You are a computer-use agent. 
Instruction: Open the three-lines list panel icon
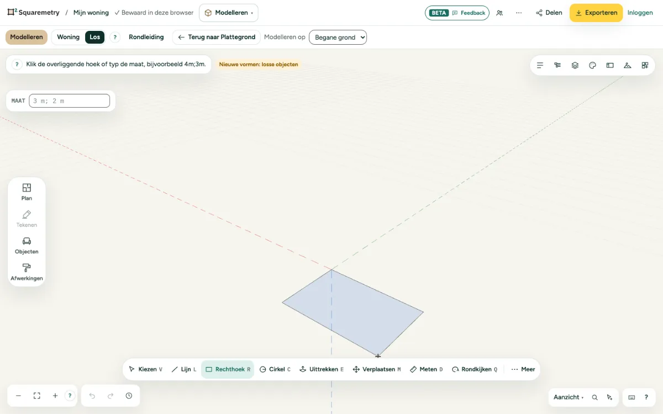pyautogui.click(x=540, y=65)
